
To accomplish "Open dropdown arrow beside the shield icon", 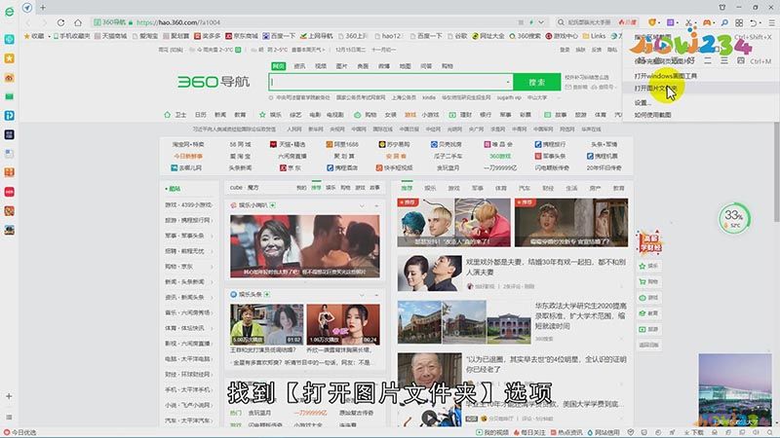I will pos(660,22).
